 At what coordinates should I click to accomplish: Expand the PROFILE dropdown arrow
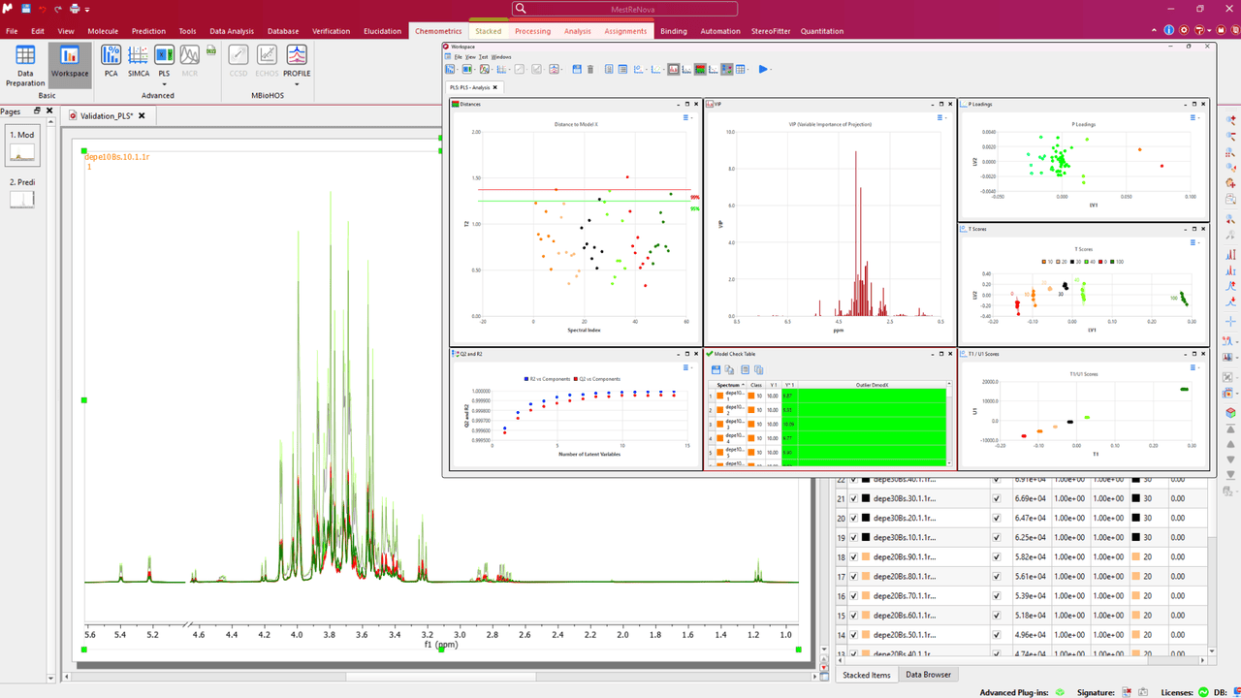click(297, 83)
